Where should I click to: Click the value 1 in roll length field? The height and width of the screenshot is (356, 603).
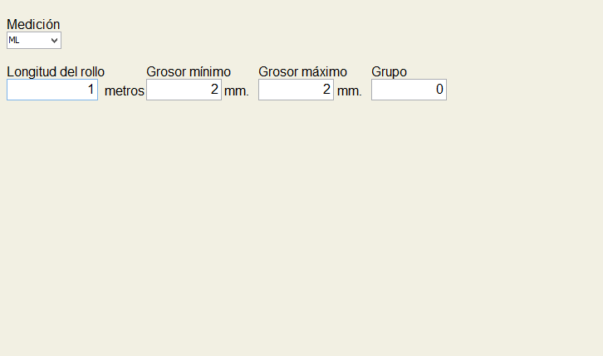click(x=91, y=90)
